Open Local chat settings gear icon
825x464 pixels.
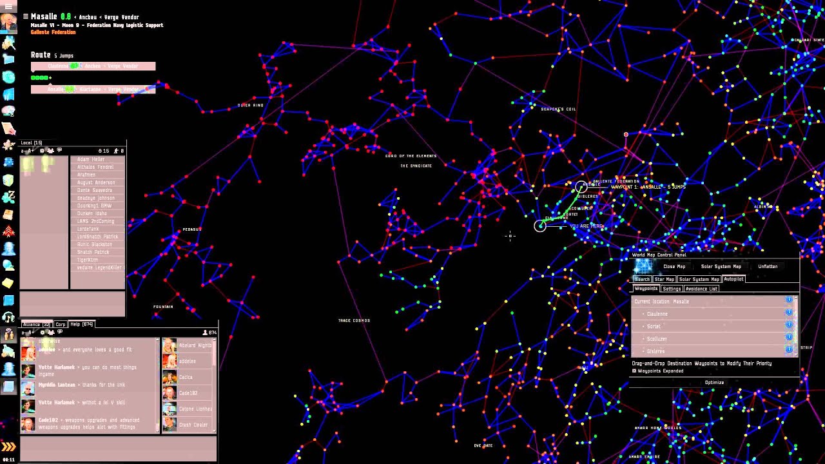[43, 151]
